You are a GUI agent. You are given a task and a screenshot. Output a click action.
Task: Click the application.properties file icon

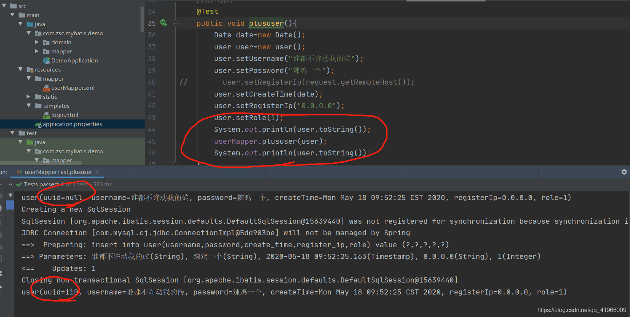pos(38,124)
